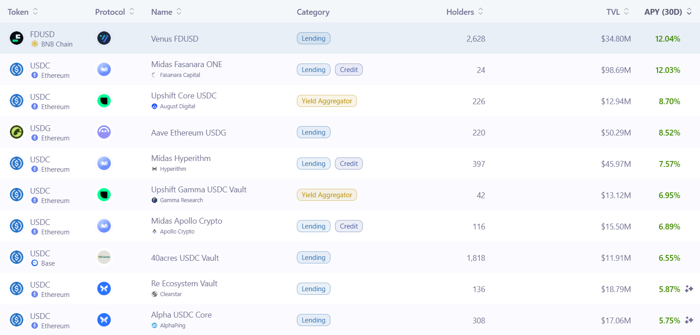
Task: Click Upshift protocol icon in Gamma USDC Vault row
Action: (x=104, y=195)
